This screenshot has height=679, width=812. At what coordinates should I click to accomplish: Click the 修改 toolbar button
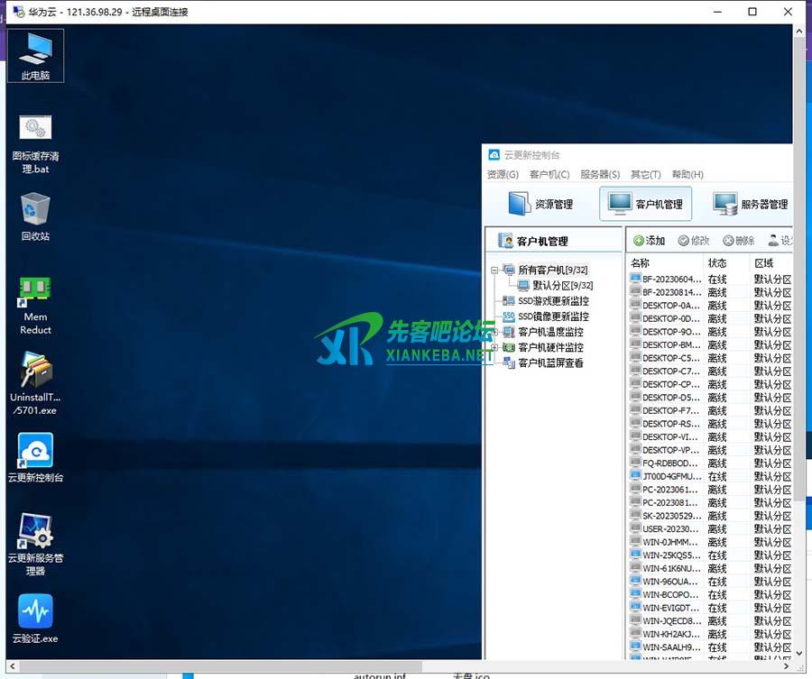pos(694,241)
